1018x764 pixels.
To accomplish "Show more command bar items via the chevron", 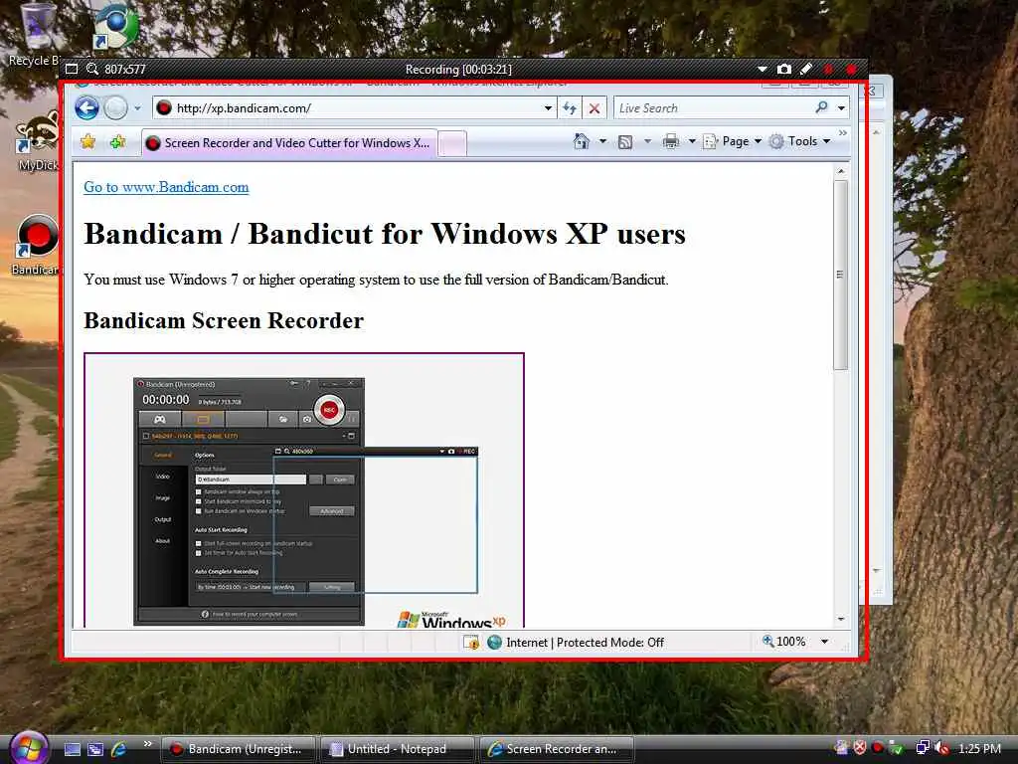I will [843, 133].
